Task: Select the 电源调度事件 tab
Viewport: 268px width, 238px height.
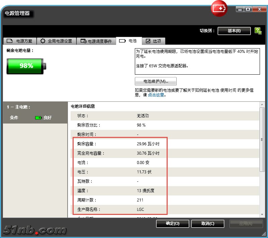Action: point(96,41)
